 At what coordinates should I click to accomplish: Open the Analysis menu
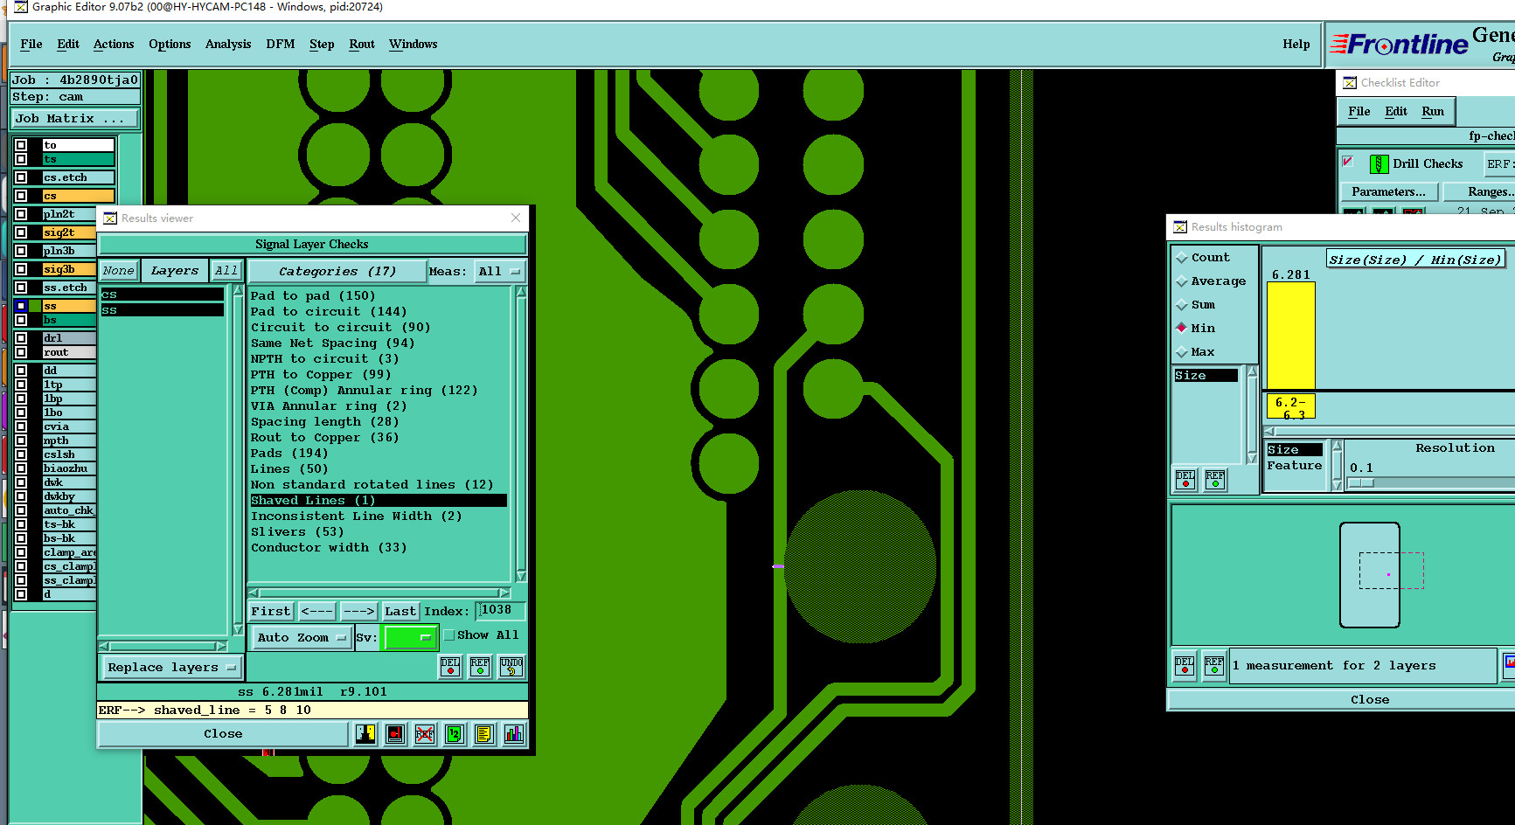coord(228,45)
